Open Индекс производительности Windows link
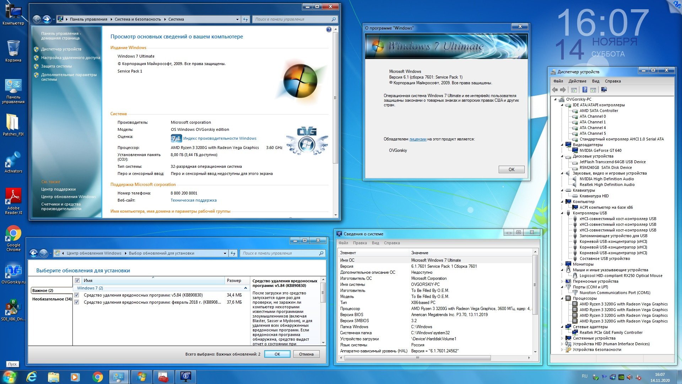Screen dimensions: 682x384 click(x=220, y=139)
